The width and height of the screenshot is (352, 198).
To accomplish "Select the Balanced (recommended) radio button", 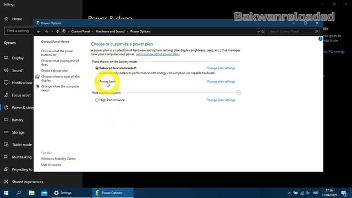I will click(97, 68).
